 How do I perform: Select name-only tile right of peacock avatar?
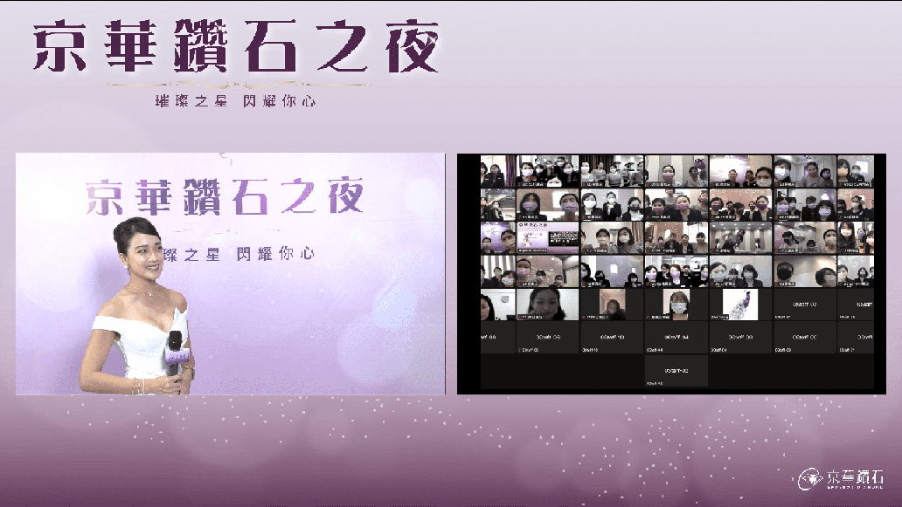(805, 305)
